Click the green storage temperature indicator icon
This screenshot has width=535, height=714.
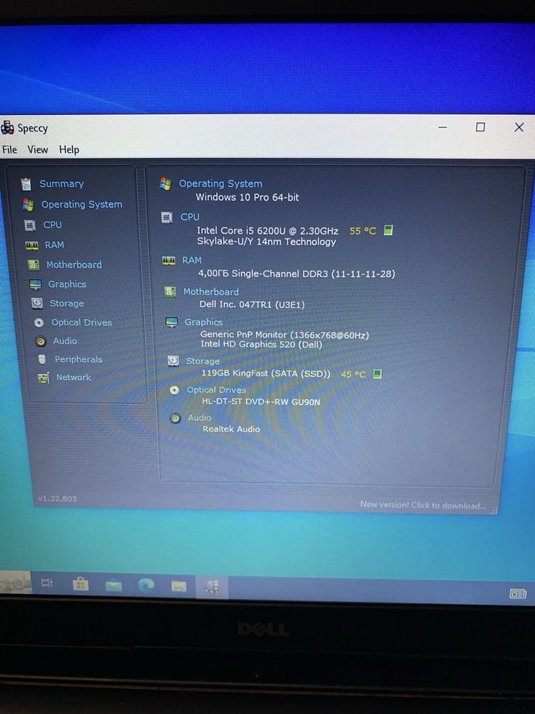[x=377, y=374]
